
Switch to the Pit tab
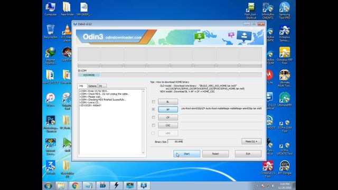pos(101,86)
